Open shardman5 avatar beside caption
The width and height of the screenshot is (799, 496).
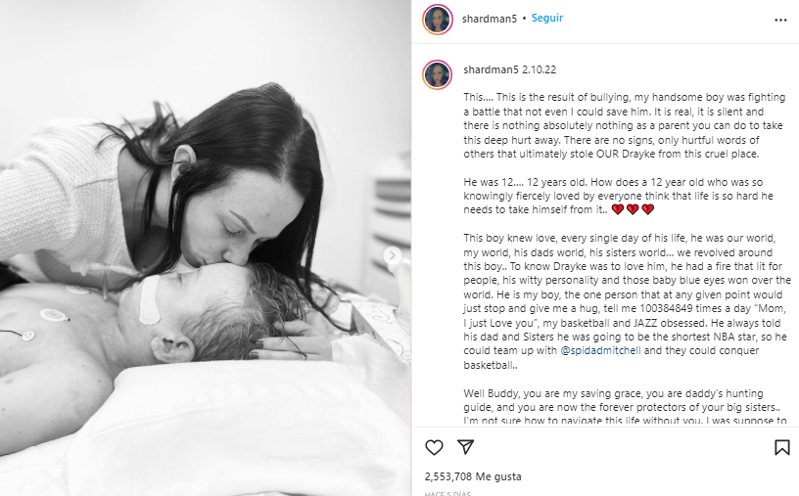[438, 74]
